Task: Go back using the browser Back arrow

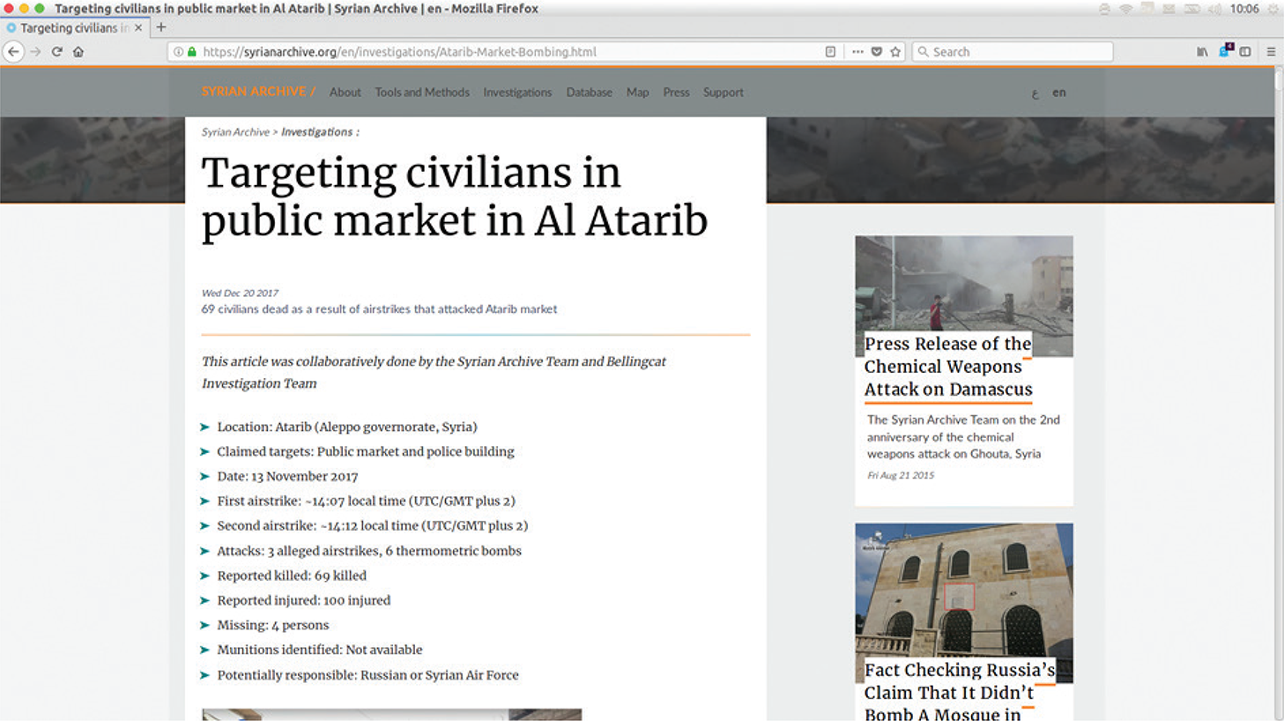Action: point(13,52)
